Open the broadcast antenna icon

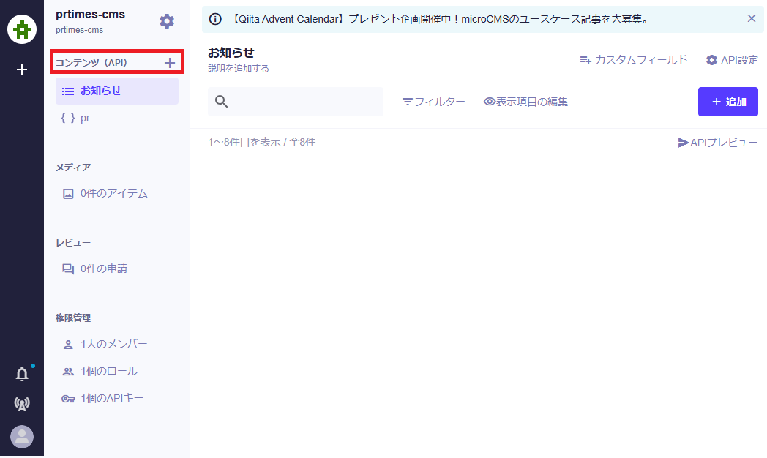(22, 404)
